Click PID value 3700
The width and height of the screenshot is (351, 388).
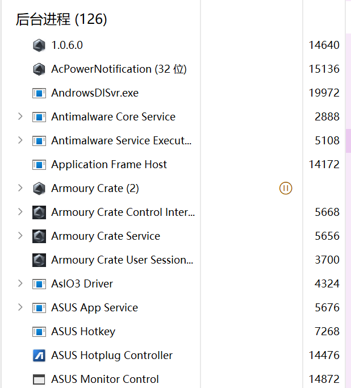click(x=327, y=260)
